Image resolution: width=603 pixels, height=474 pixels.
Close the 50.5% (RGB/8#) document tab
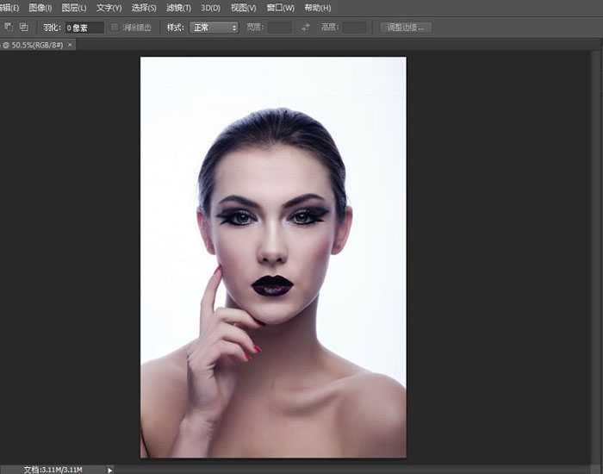tap(70, 44)
